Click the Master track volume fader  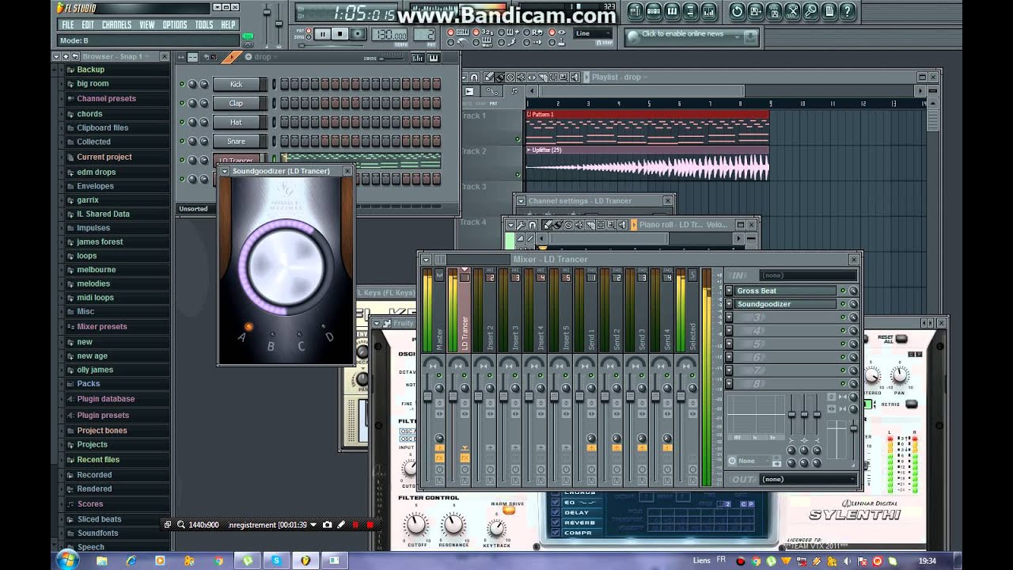coord(426,396)
